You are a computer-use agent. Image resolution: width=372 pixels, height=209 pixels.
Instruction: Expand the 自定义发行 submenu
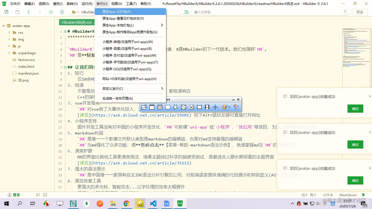[x=113, y=88]
